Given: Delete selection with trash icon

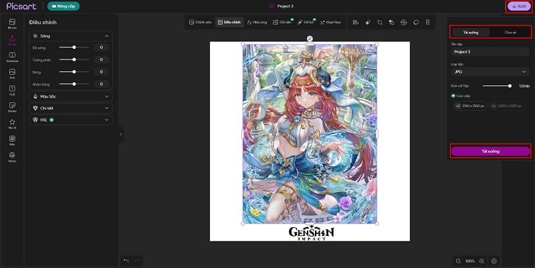Looking at the screenshot, I should (428, 22).
